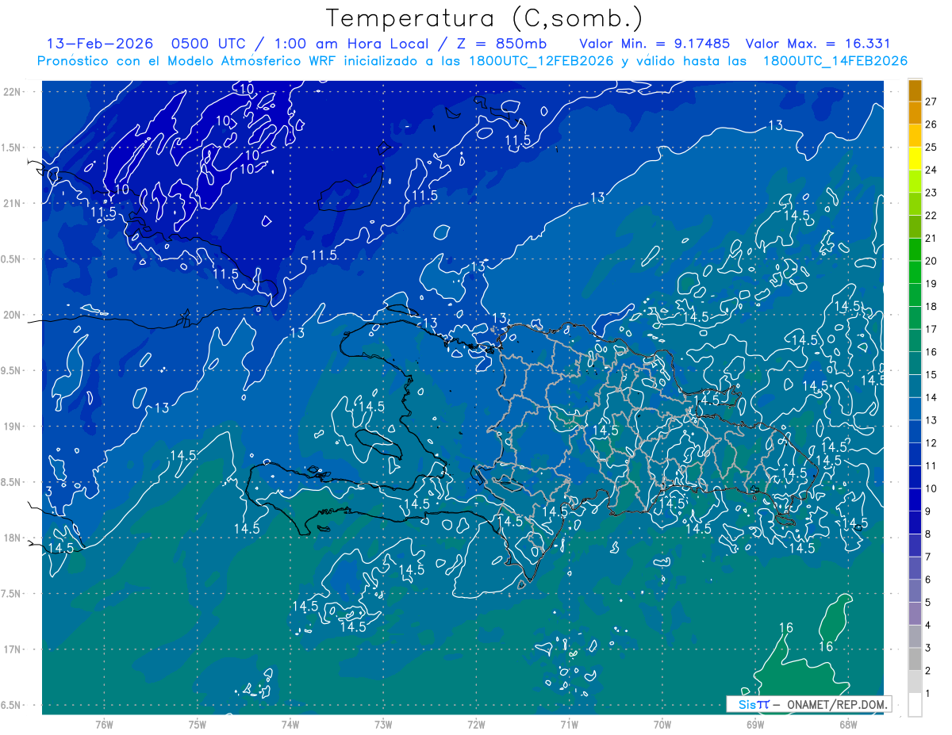Click the colorbar scale label '22'
This screenshot has width=952, height=735.
tap(931, 216)
